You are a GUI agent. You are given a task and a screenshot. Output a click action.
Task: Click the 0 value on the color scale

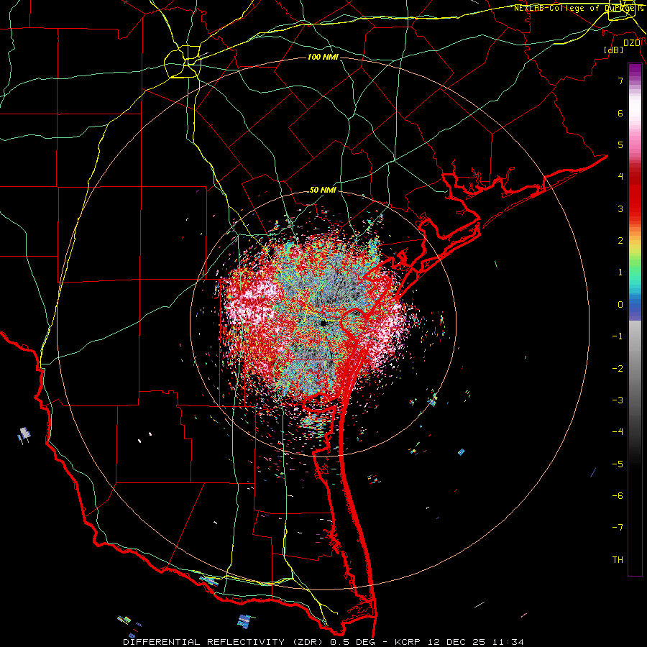(x=620, y=305)
